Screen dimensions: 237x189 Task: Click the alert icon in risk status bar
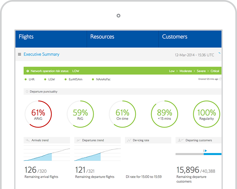pyautogui.click(x=28, y=71)
